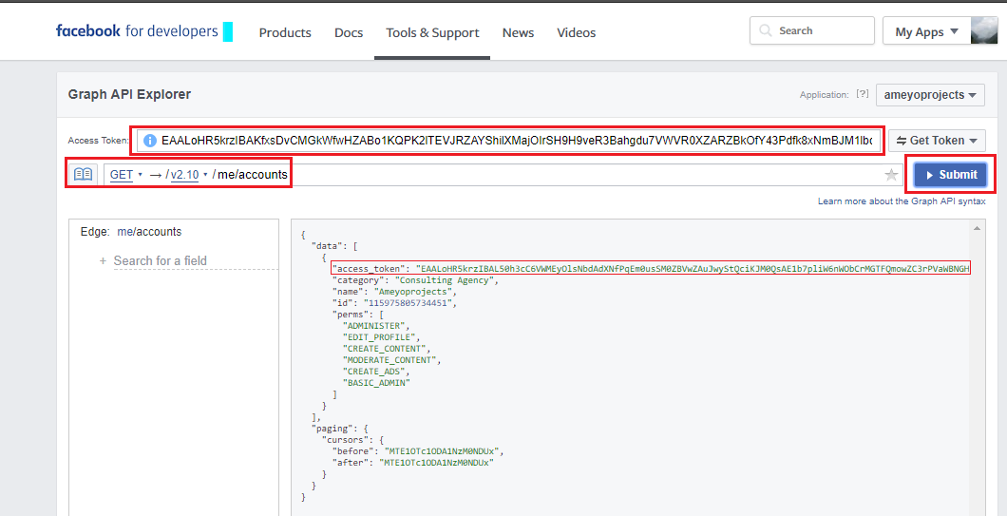Expand the ameyoprojects application dropdown
This screenshot has height=516, width=1007.
[x=931, y=94]
